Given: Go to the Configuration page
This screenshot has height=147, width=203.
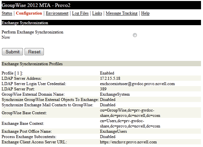Looking at the screenshot, I should 29,14.
